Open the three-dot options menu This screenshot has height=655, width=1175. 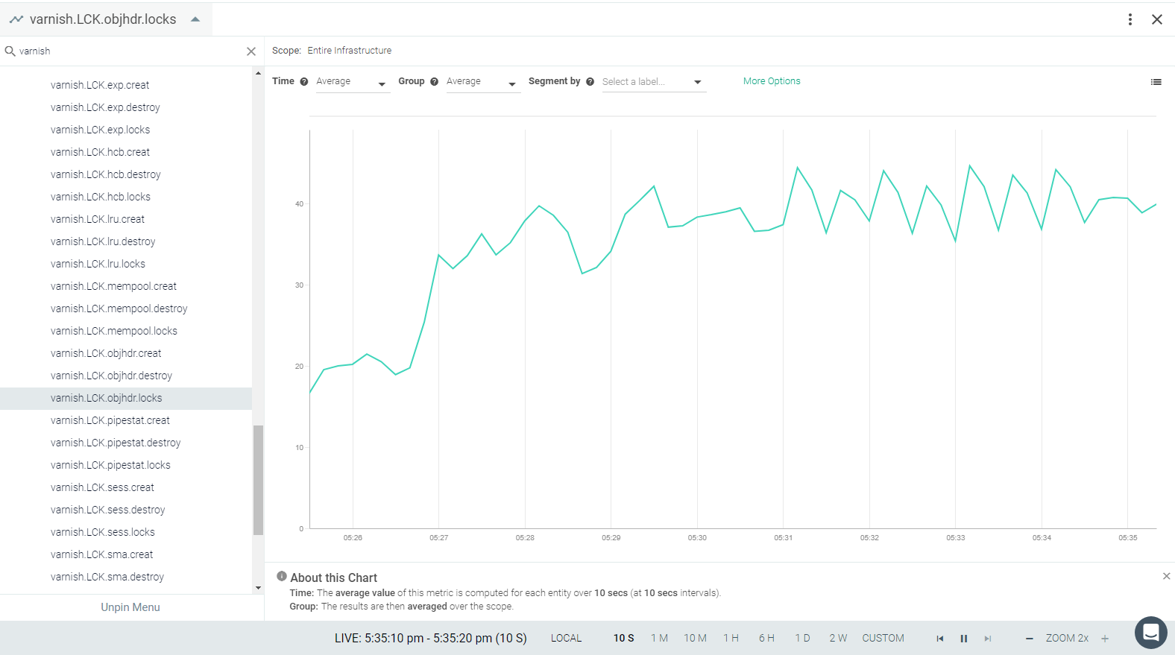(x=1130, y=19)
